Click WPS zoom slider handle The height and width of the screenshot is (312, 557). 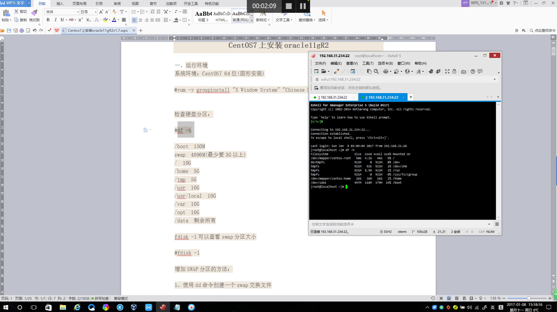(528, 298)
